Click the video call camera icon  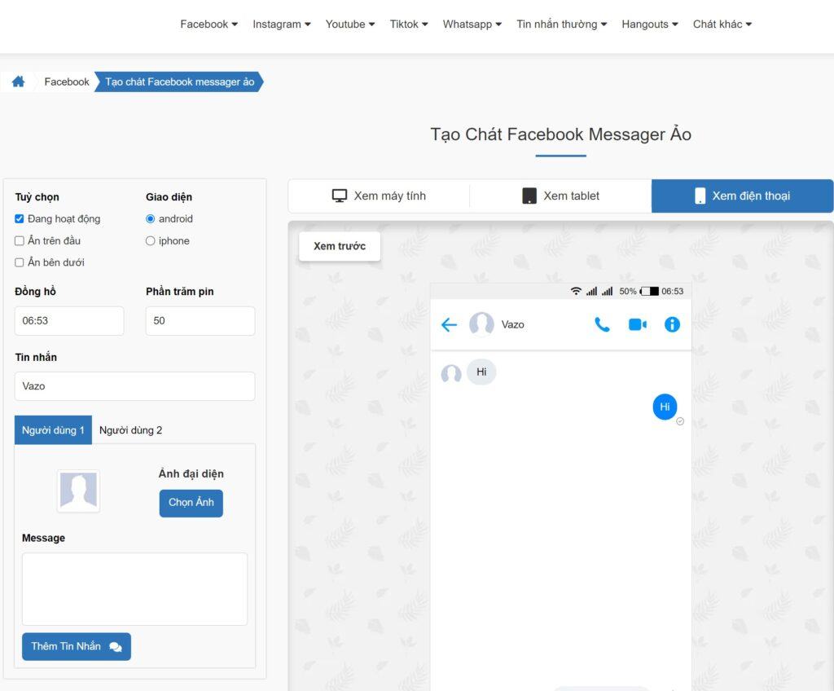(x=637, y=324)
